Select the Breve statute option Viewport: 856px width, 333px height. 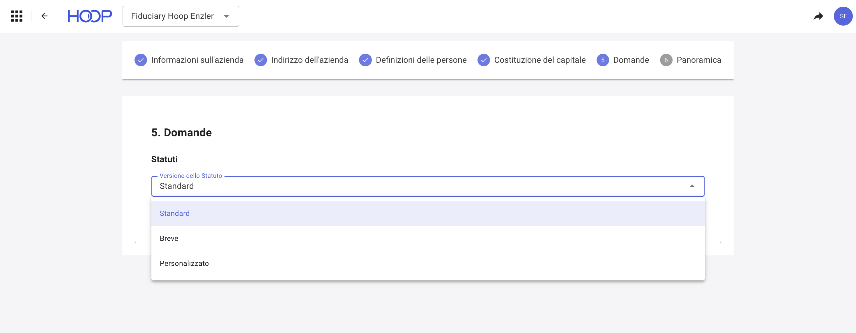[x=169, y=239]
